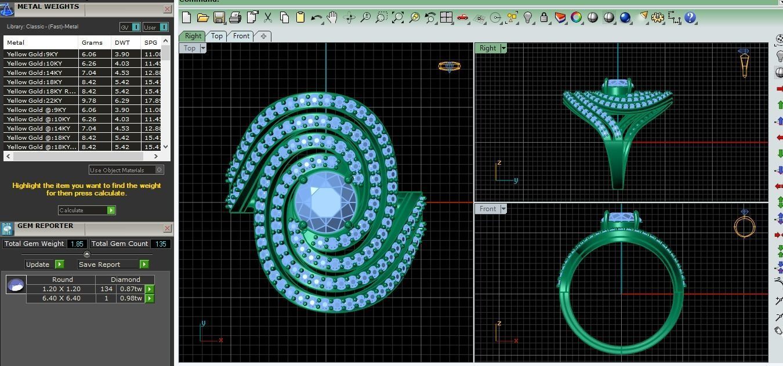Enable Use Object Materials option

(x=126, y=170)
